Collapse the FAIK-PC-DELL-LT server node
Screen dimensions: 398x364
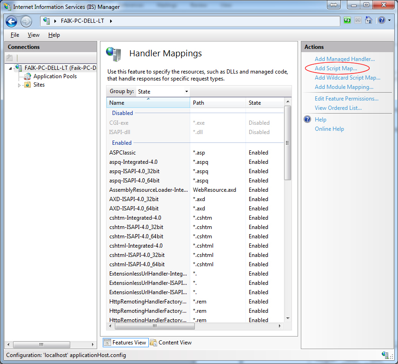pyautogui.click(x=10, y=68)
